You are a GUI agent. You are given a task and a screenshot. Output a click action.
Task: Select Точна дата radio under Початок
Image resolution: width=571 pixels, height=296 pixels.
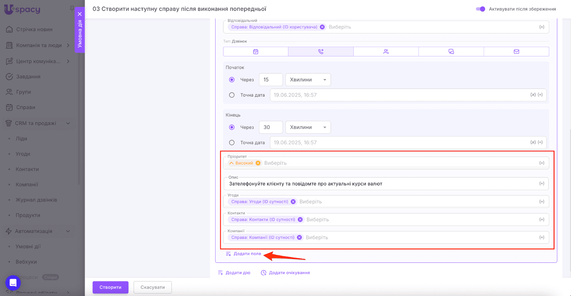pyautogui.click(x=232, y=95)
